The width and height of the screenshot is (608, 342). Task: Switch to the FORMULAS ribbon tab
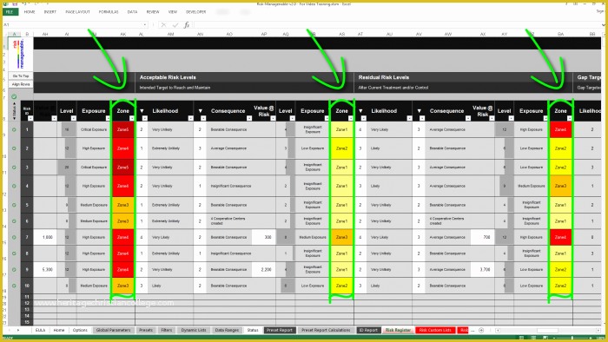(x=109, y=12)
